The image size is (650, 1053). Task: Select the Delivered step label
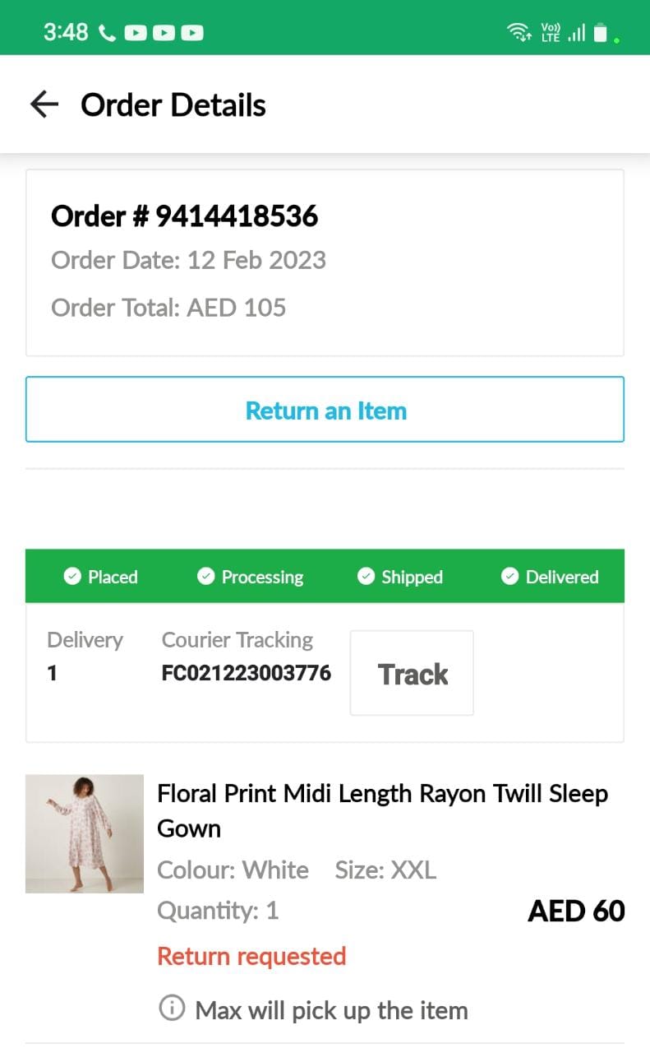point(562,577)
